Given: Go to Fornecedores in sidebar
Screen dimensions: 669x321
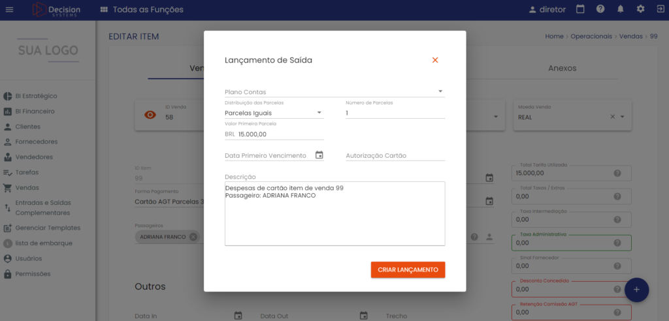Looking at the screenshot, I should point(31,142).
